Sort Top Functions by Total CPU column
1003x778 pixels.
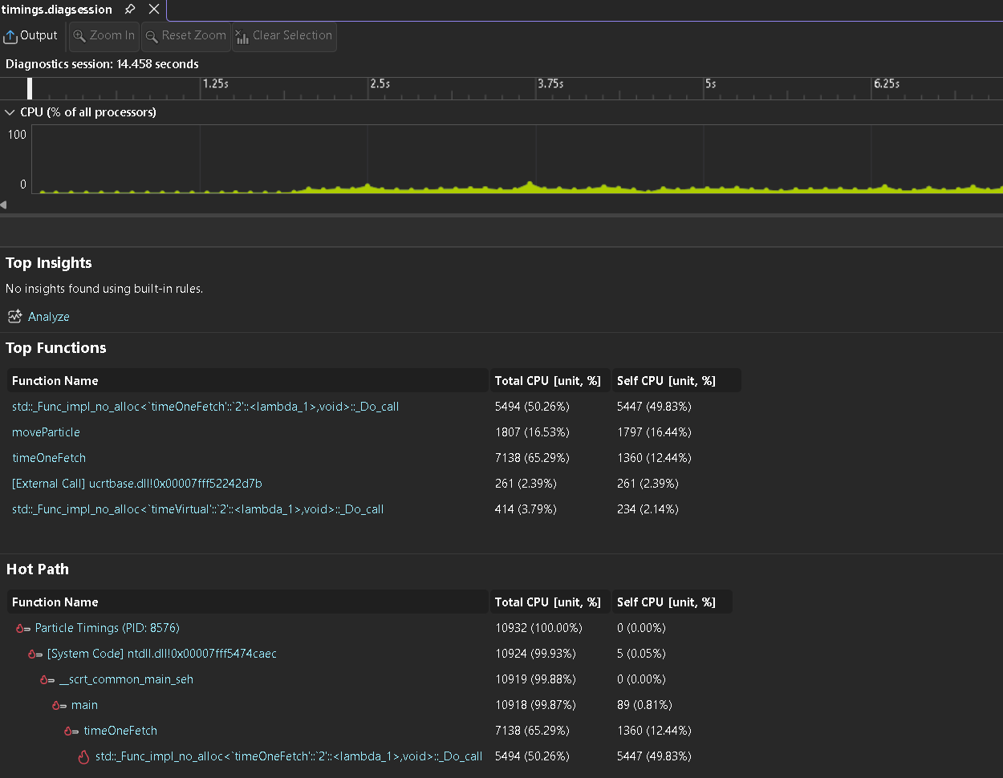pyautogui.click(x=550, y=381)
